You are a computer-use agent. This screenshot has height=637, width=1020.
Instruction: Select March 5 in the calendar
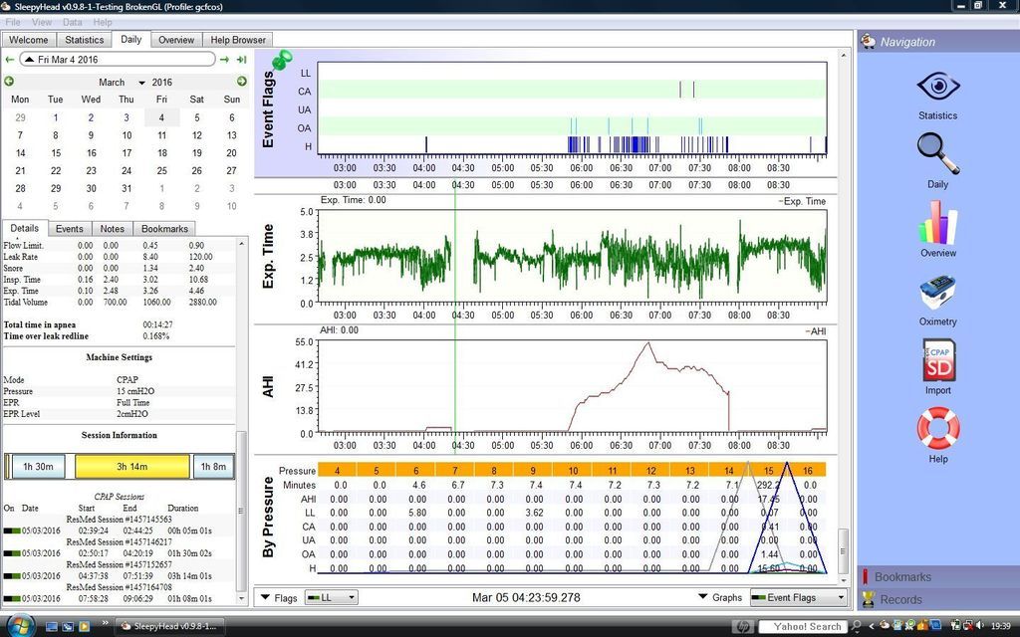196,117
